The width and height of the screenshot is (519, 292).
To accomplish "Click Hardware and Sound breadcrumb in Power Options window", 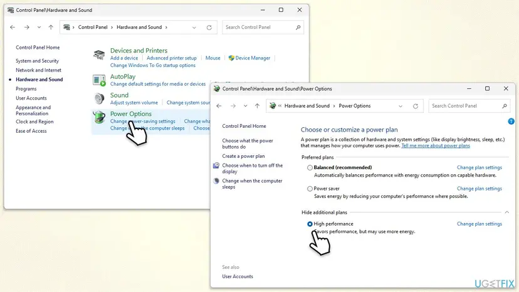I will tap(307, 106).
